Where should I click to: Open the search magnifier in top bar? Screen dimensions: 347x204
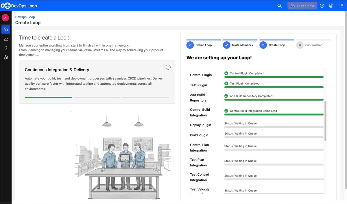coord(279,6)
